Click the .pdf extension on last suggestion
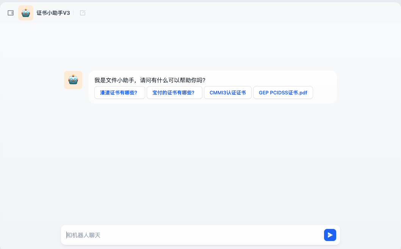This screenshot has width=401, height=249. click(x=303, y=92)
